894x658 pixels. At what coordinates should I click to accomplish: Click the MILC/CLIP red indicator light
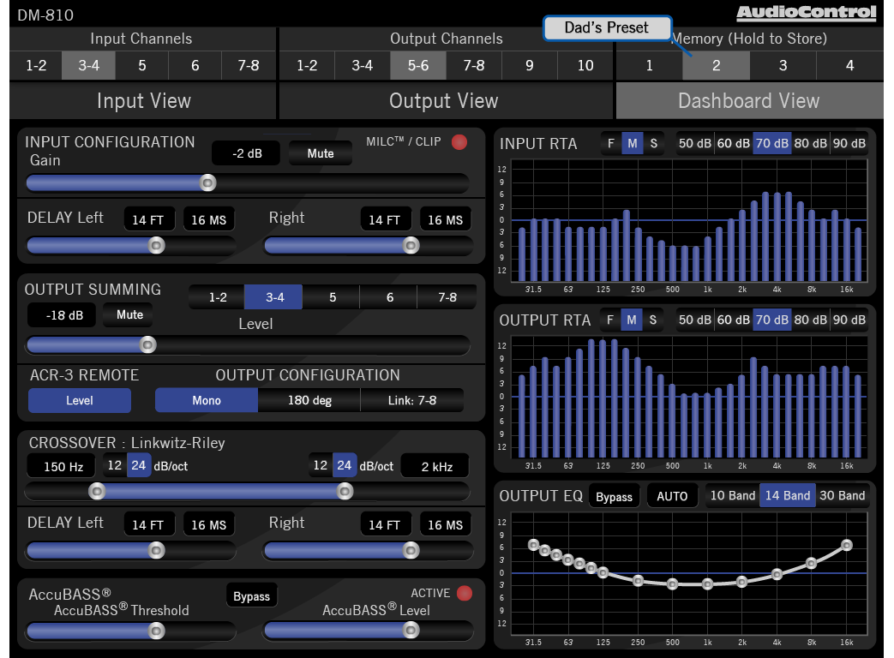pyautogui.click(x=459, y=142)
